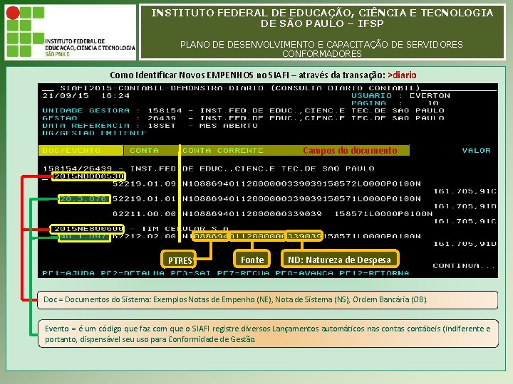Click the 'PF7=RECUA' previous page key

coord(244,273)
